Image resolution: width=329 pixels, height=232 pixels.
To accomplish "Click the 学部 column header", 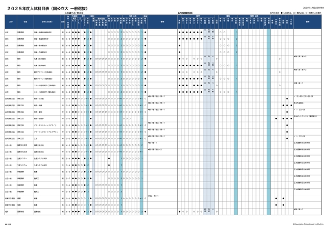I will (x=24, y=21).
